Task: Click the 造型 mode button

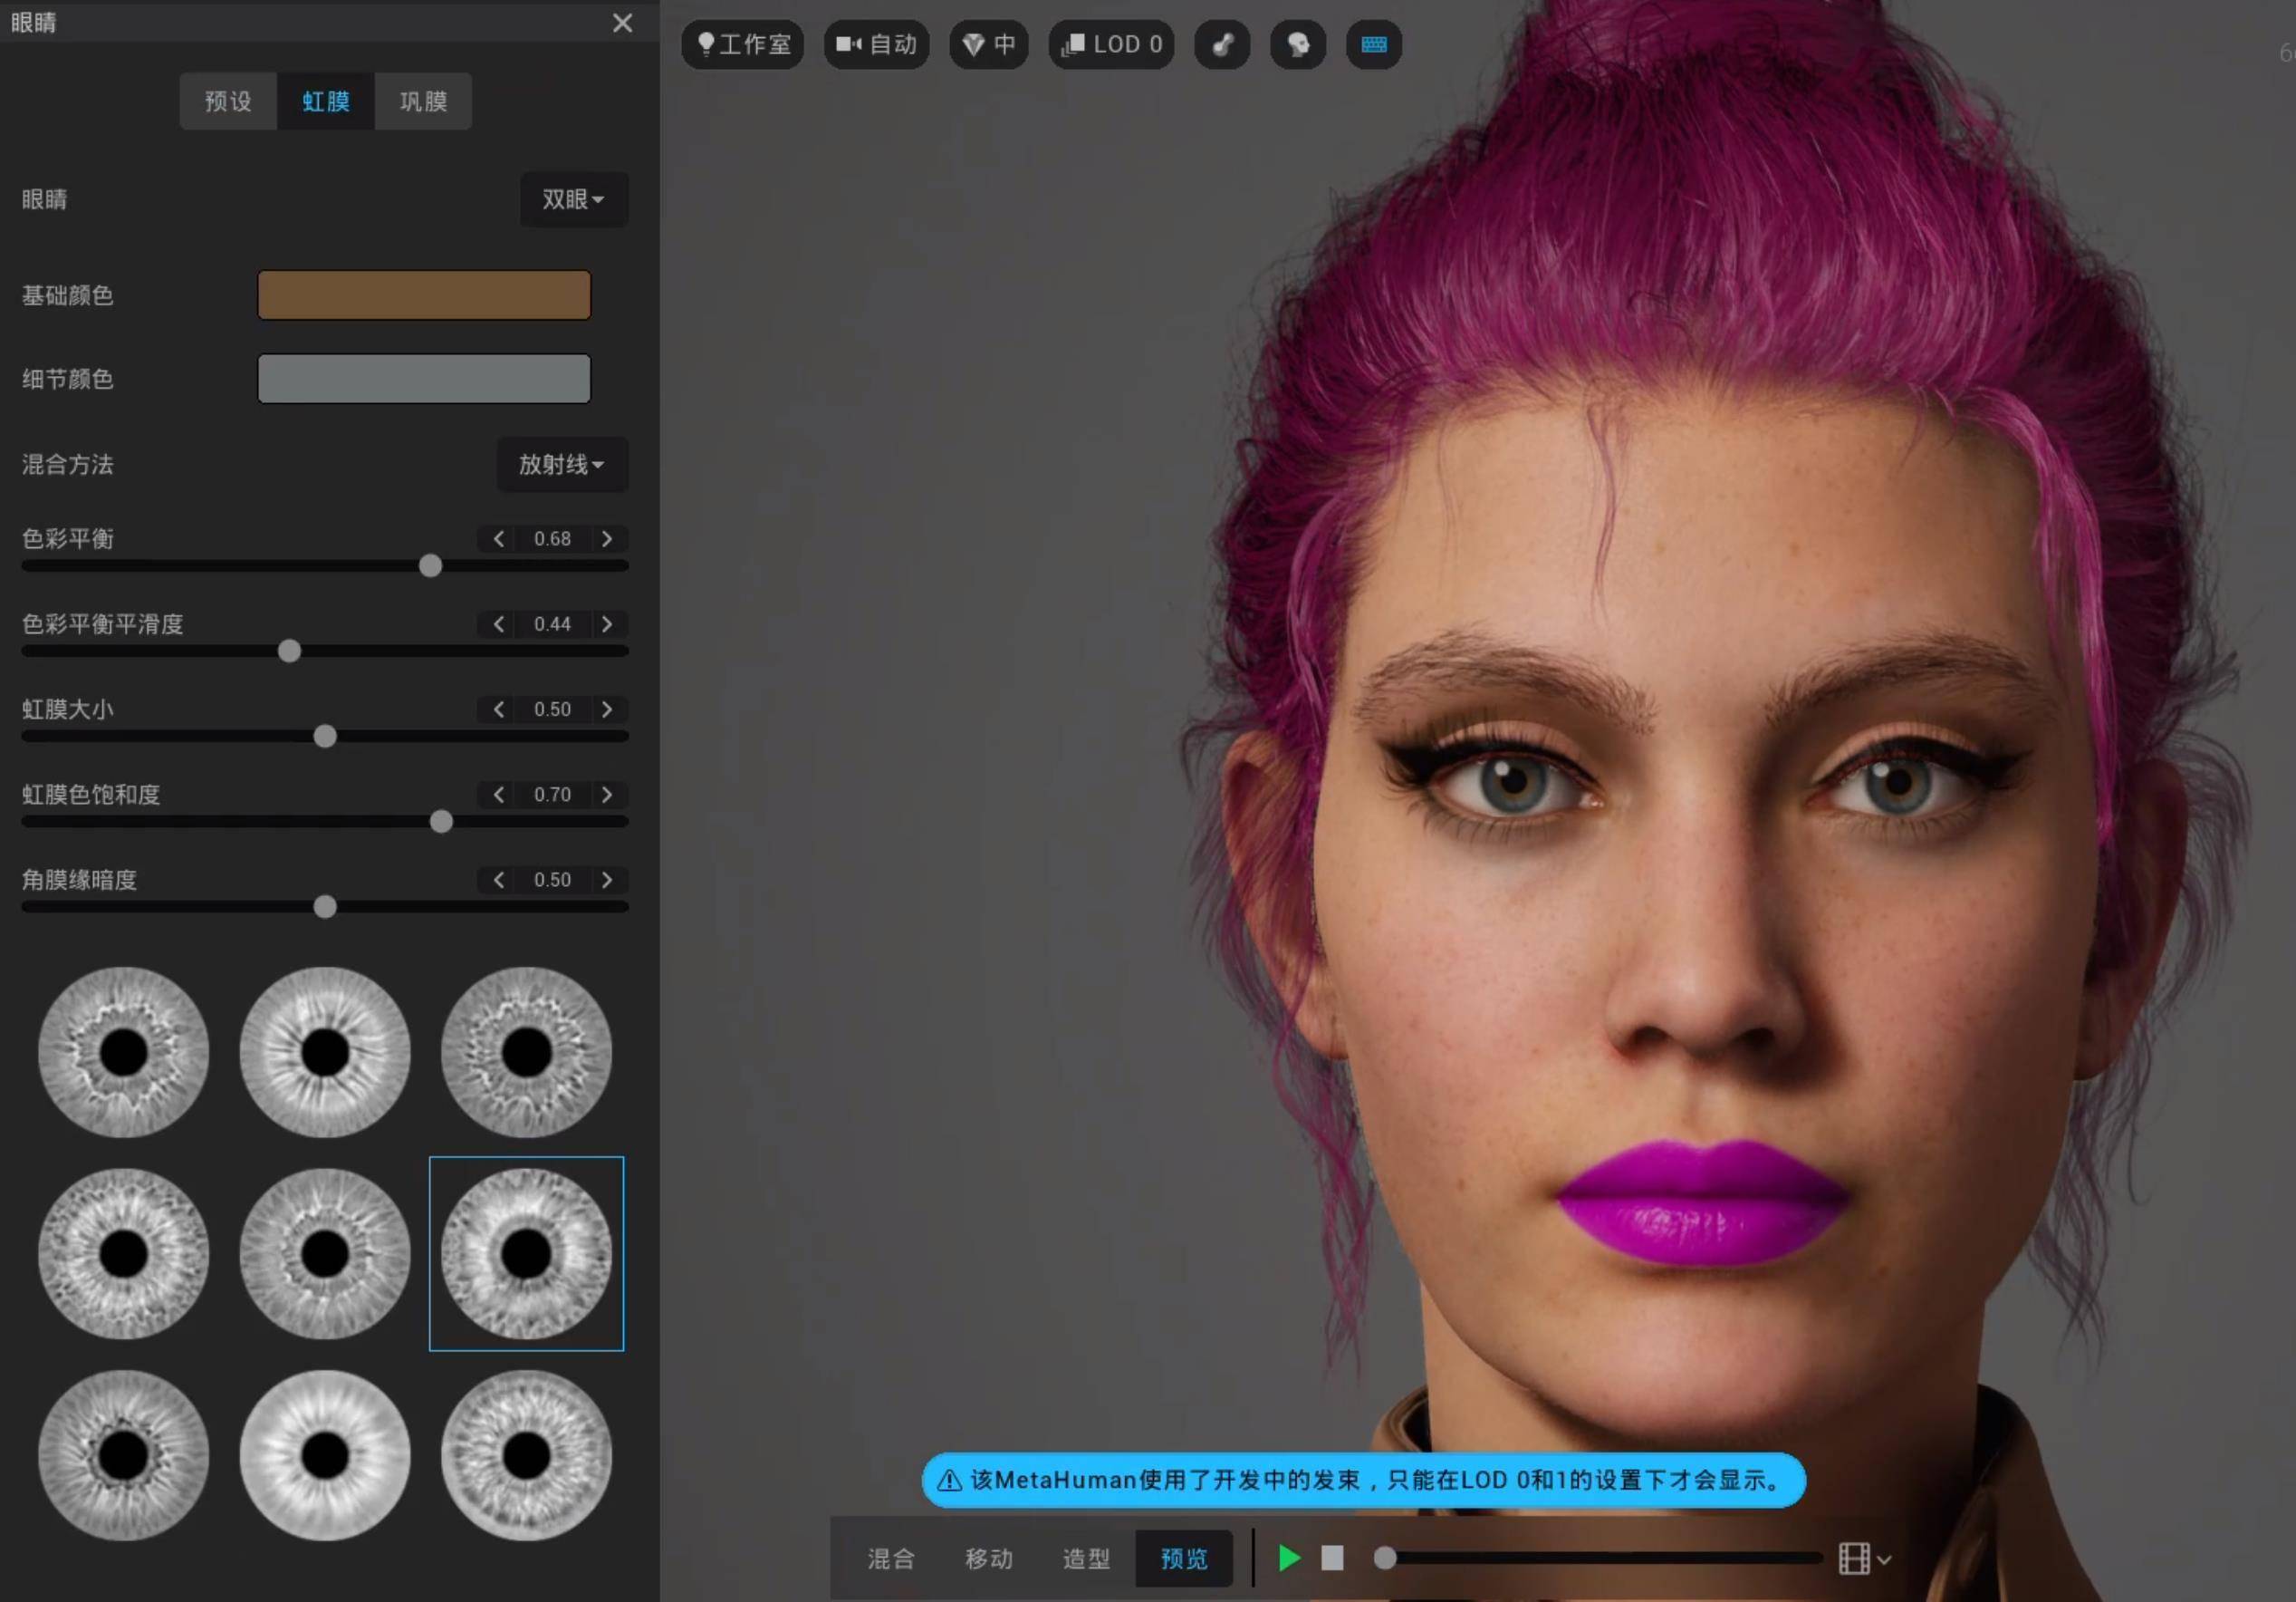Action: [x=1086, y=1558]
